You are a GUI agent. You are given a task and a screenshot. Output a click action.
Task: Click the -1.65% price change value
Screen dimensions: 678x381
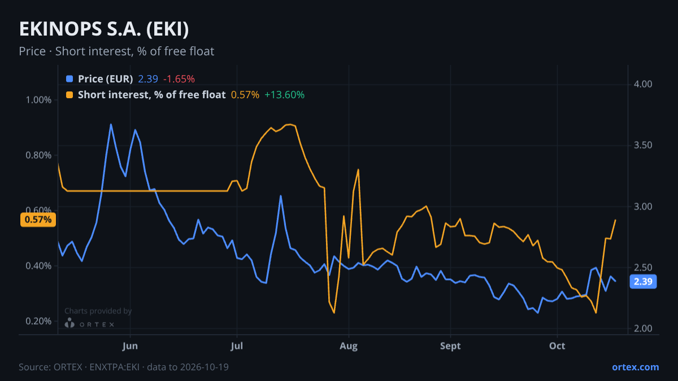pos(179,79)
